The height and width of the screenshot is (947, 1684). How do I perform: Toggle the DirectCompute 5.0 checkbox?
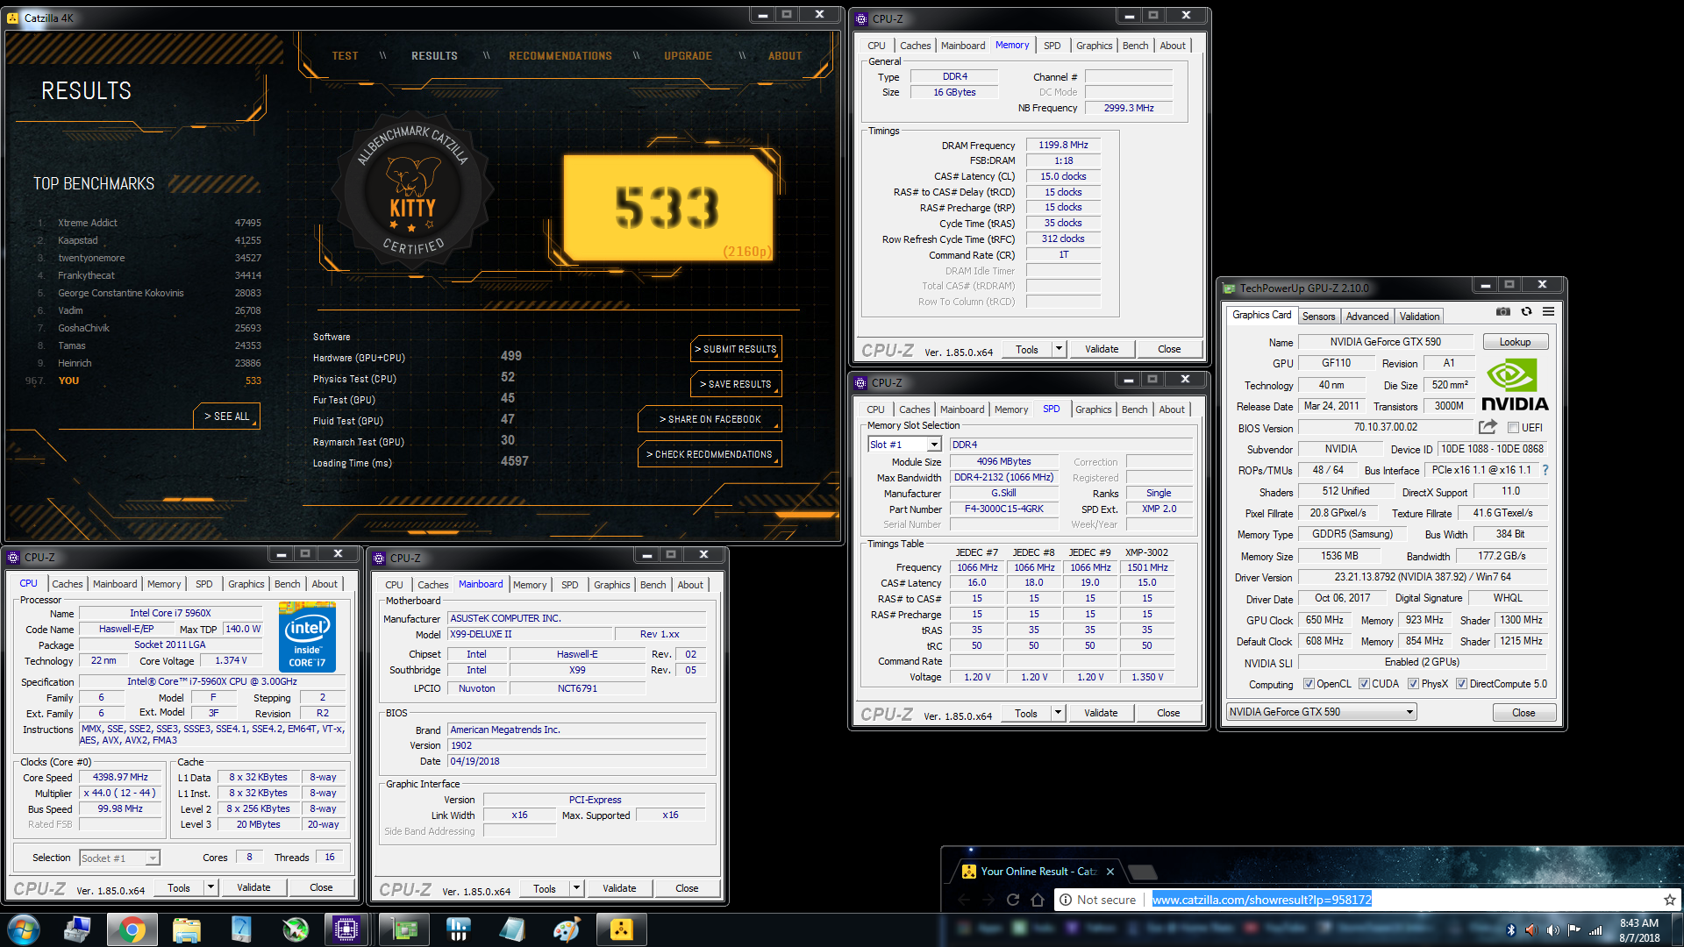pyautogui.click(x=1461, y=684)
